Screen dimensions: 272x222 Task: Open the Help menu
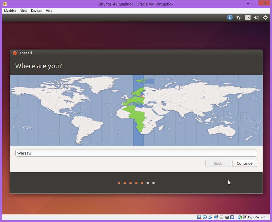click(49, 11)
